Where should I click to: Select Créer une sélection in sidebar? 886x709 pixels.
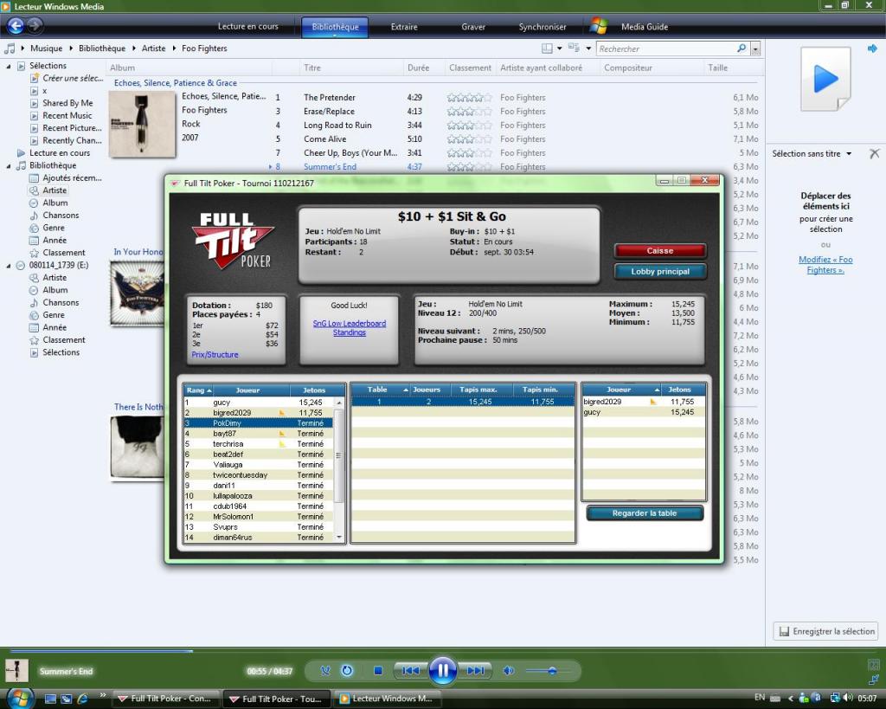click(x=67, y=78)
